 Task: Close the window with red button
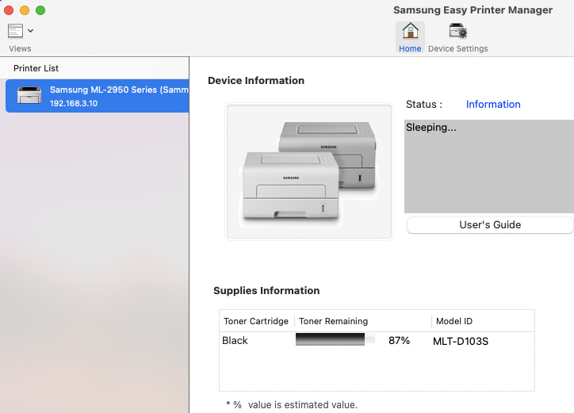(9, 10)
